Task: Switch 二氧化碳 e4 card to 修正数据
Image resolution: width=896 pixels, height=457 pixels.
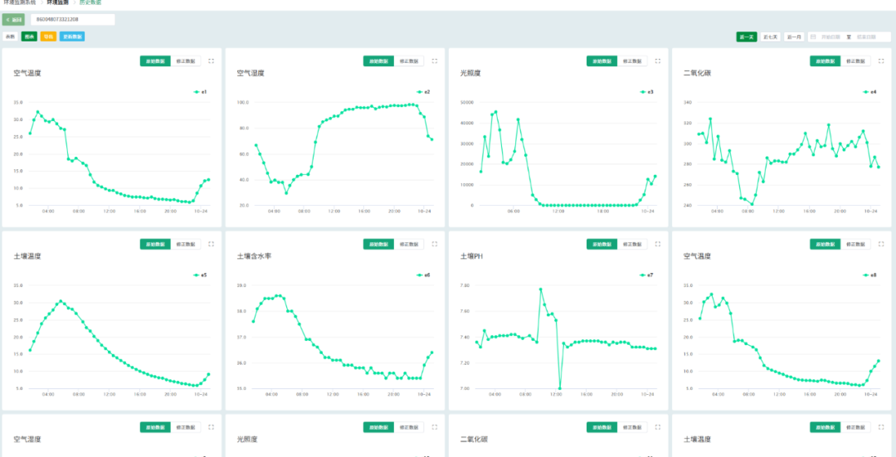Action: [856, 61]
